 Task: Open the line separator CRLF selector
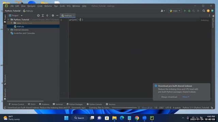point(161,108)
